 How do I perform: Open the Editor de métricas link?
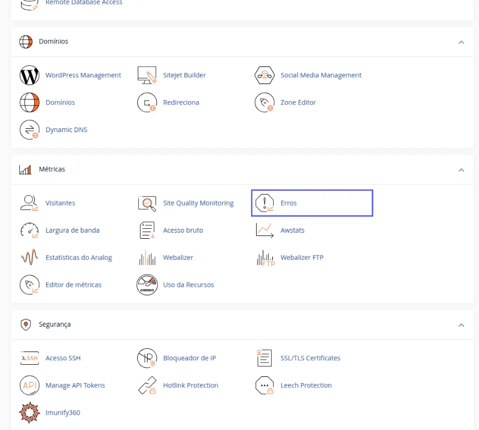74,285
